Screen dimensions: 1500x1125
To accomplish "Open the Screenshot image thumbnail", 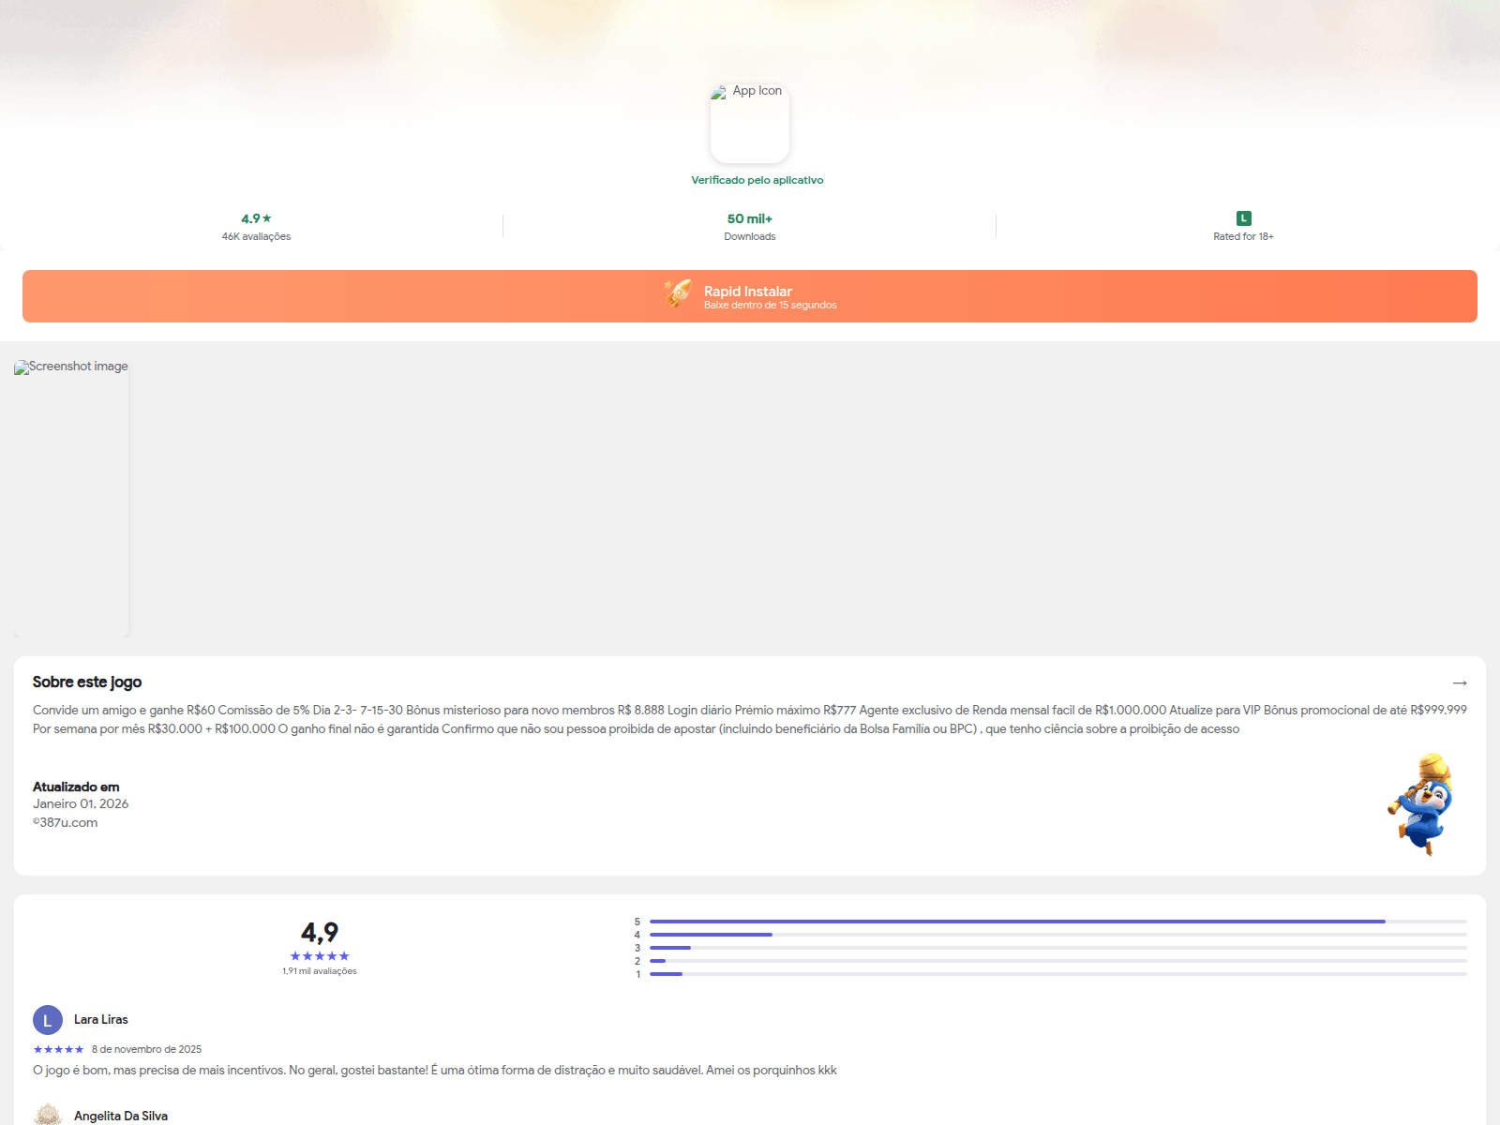I will pos(72,497).
